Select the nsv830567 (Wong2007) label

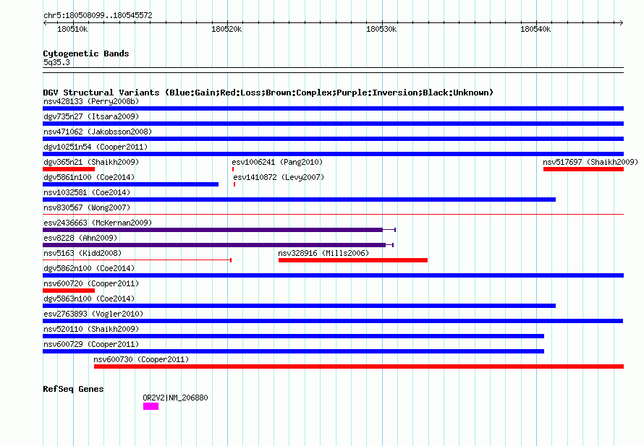(x=87, y=207)
